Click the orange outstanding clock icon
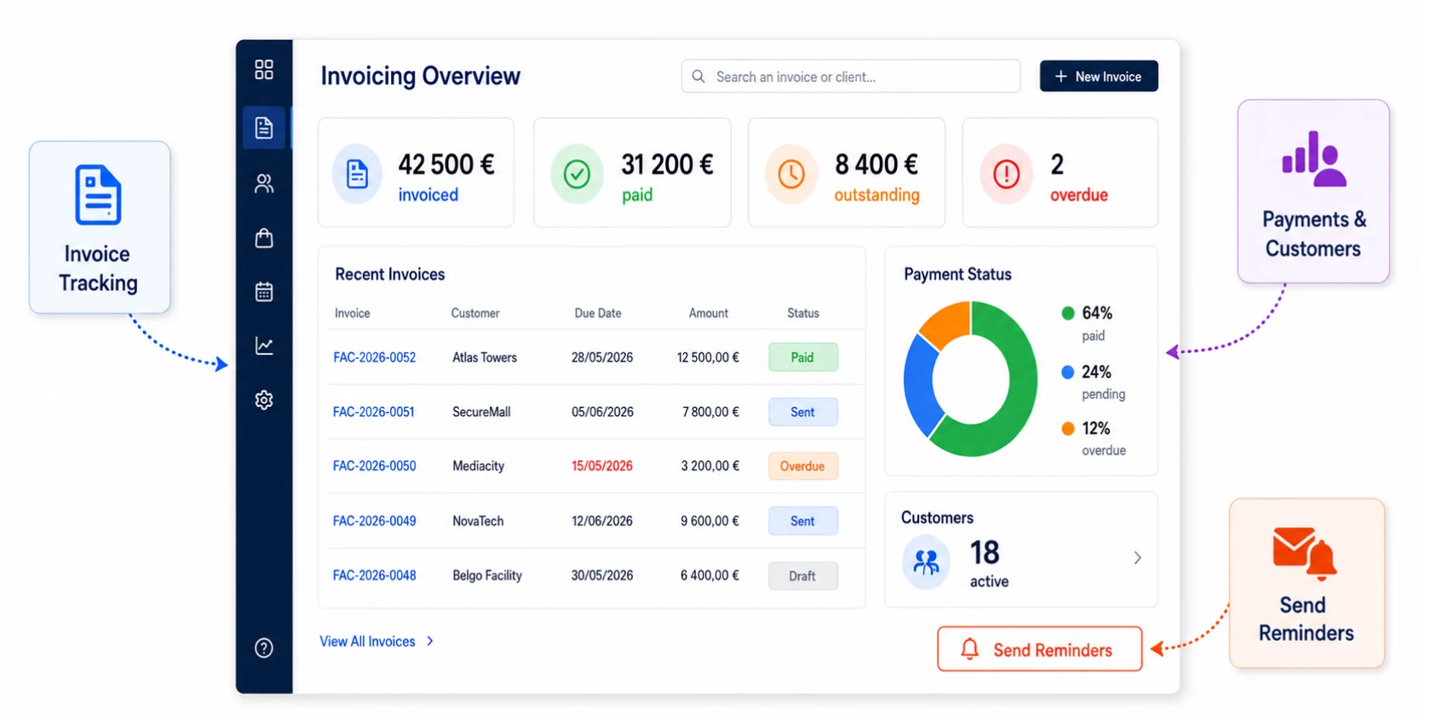 pos(791,174)
